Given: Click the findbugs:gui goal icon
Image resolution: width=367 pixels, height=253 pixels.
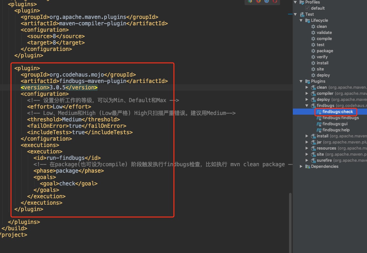Looking at the screenshot, I should [x=319, y=124].
